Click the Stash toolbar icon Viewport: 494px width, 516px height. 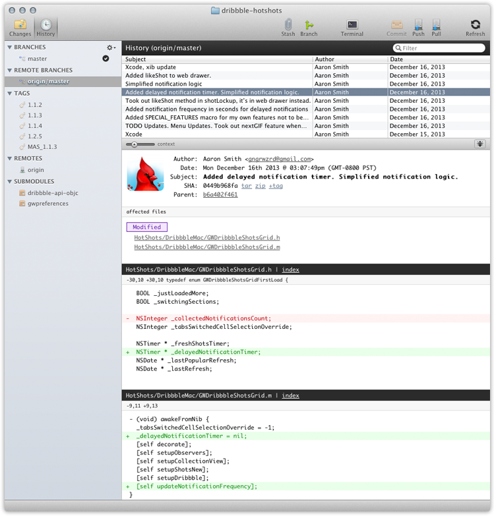pyautogui.click(x=288, y=27)
